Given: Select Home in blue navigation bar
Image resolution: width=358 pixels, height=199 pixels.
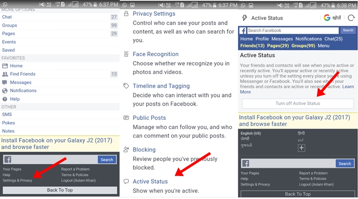Looking at the screenshot, I should (x=247, y=39).
